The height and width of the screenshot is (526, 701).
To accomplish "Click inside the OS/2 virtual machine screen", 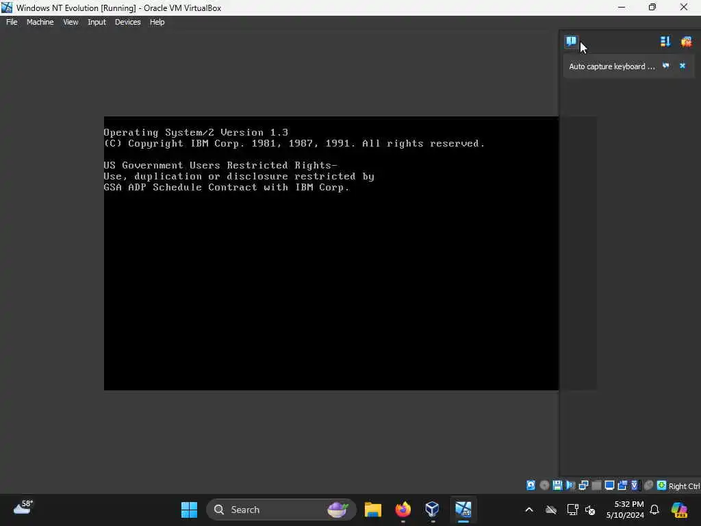I will point(331,253).
